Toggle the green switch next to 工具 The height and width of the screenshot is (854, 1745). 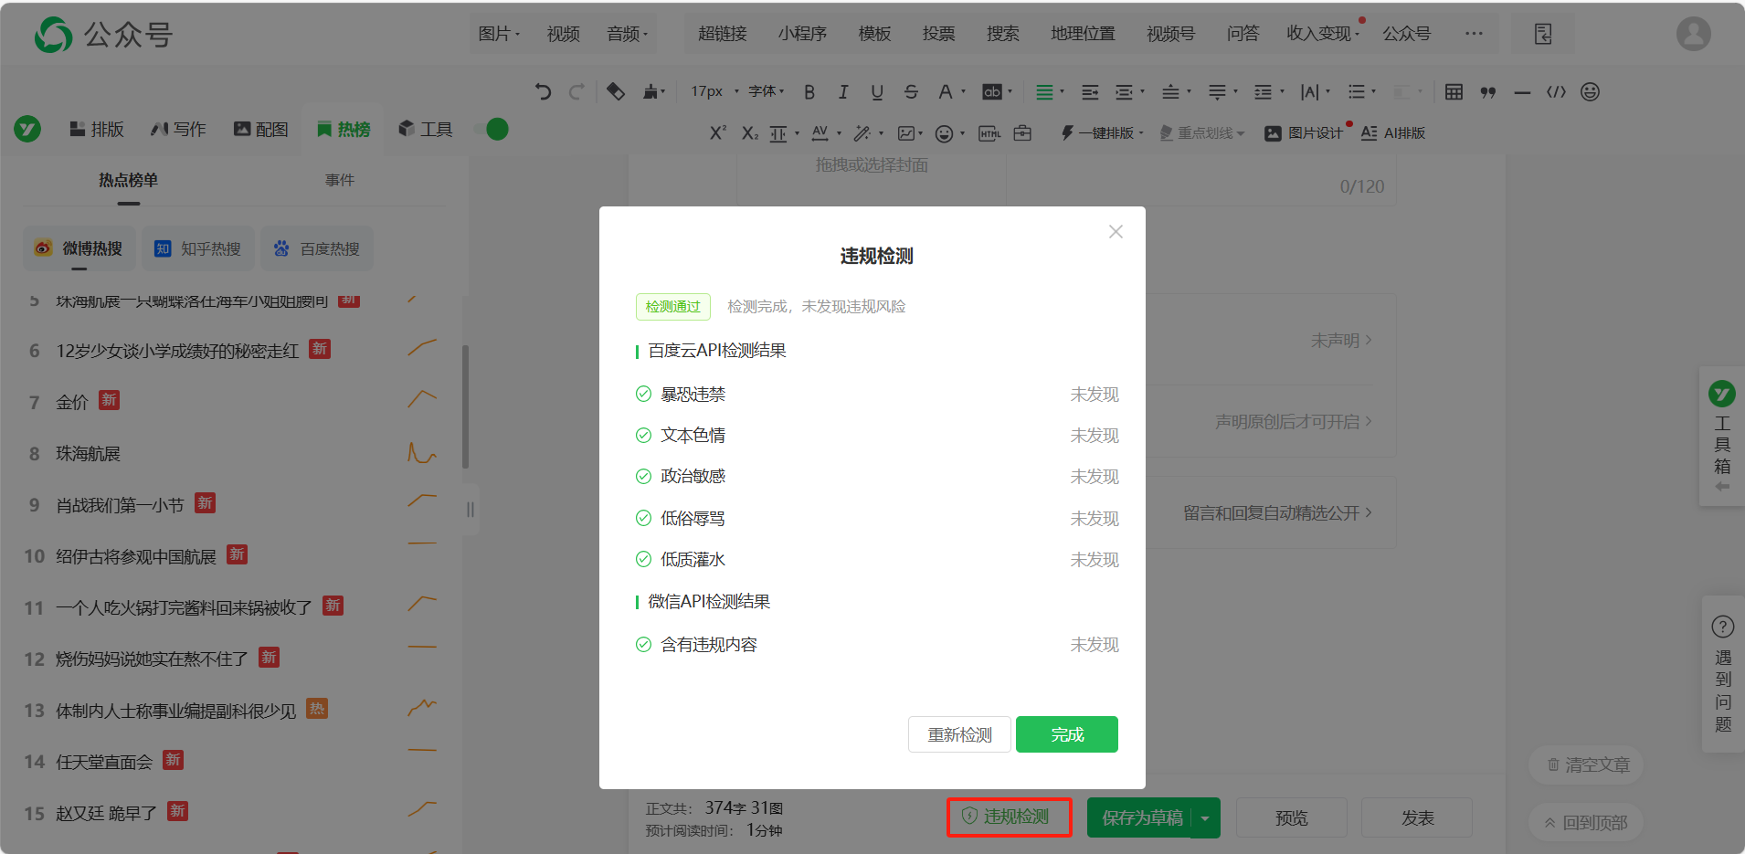click(492, 129)
